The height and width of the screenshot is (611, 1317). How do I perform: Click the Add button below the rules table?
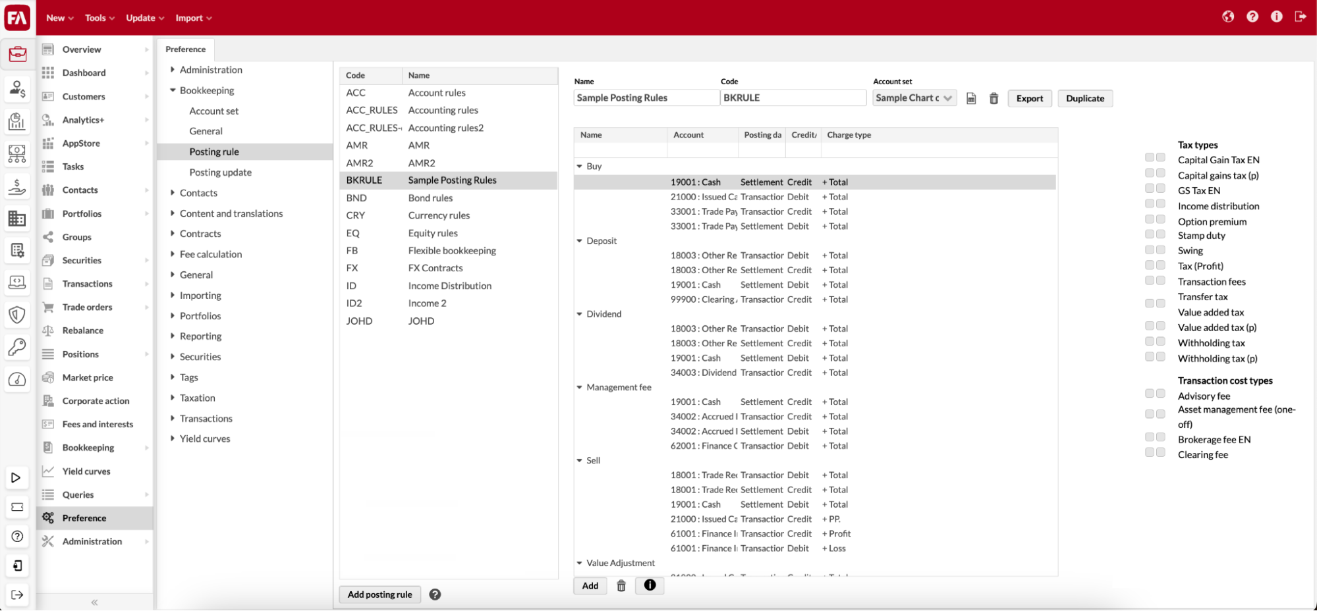pyautogui.click(x=590, y=586)
